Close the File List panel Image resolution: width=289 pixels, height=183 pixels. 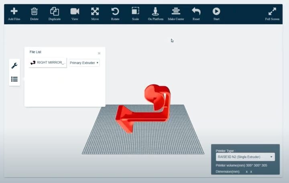(x=99, y=53)
